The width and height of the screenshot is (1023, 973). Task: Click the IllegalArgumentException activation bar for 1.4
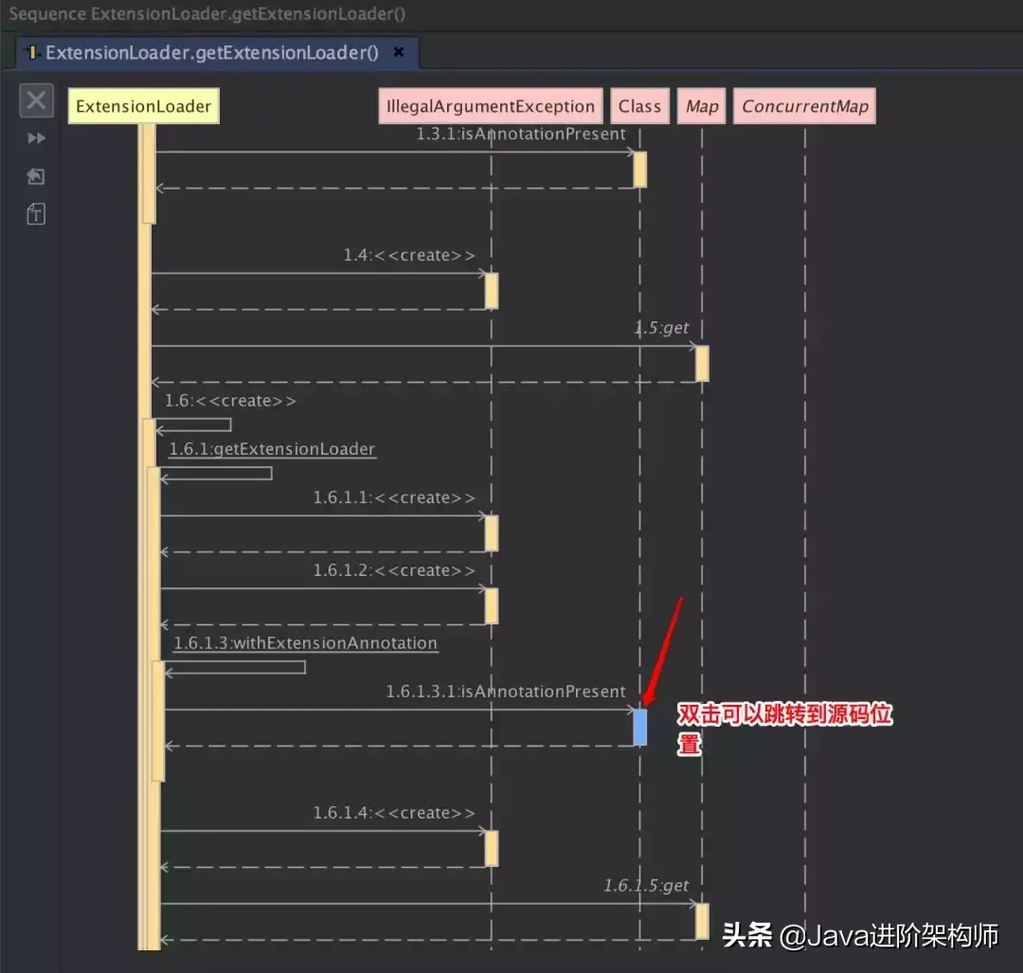[492, 291]
